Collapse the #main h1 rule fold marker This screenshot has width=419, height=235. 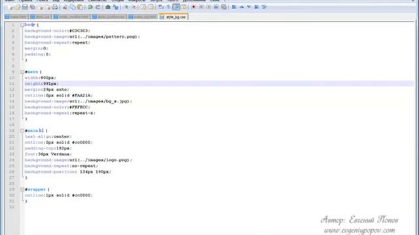[22, 131]
